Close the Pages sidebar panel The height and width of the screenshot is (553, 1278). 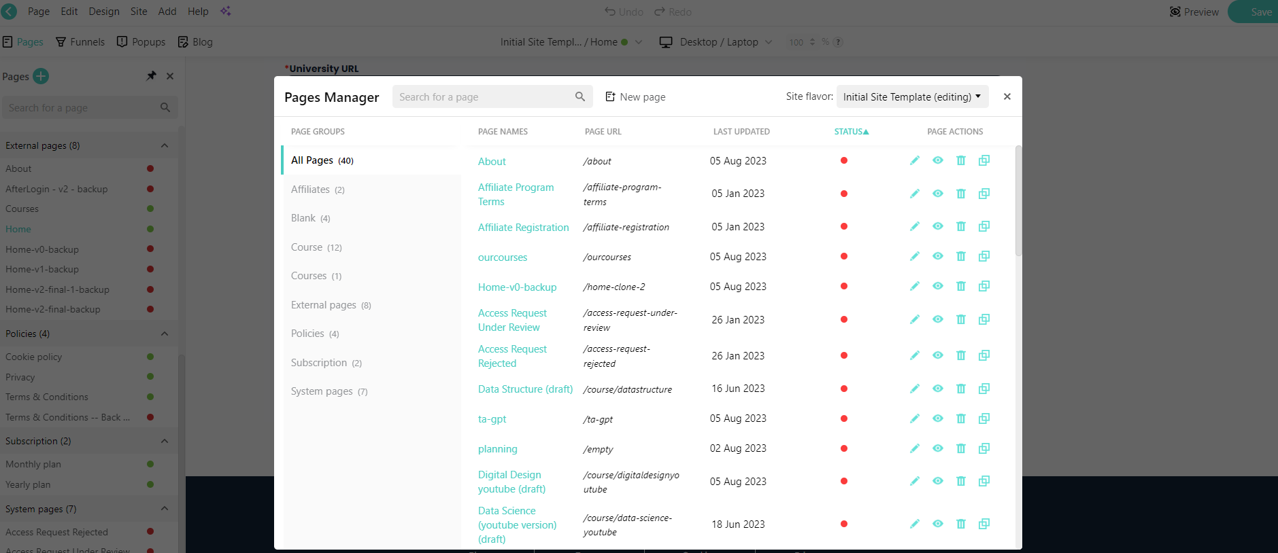(x=170, y=76)
